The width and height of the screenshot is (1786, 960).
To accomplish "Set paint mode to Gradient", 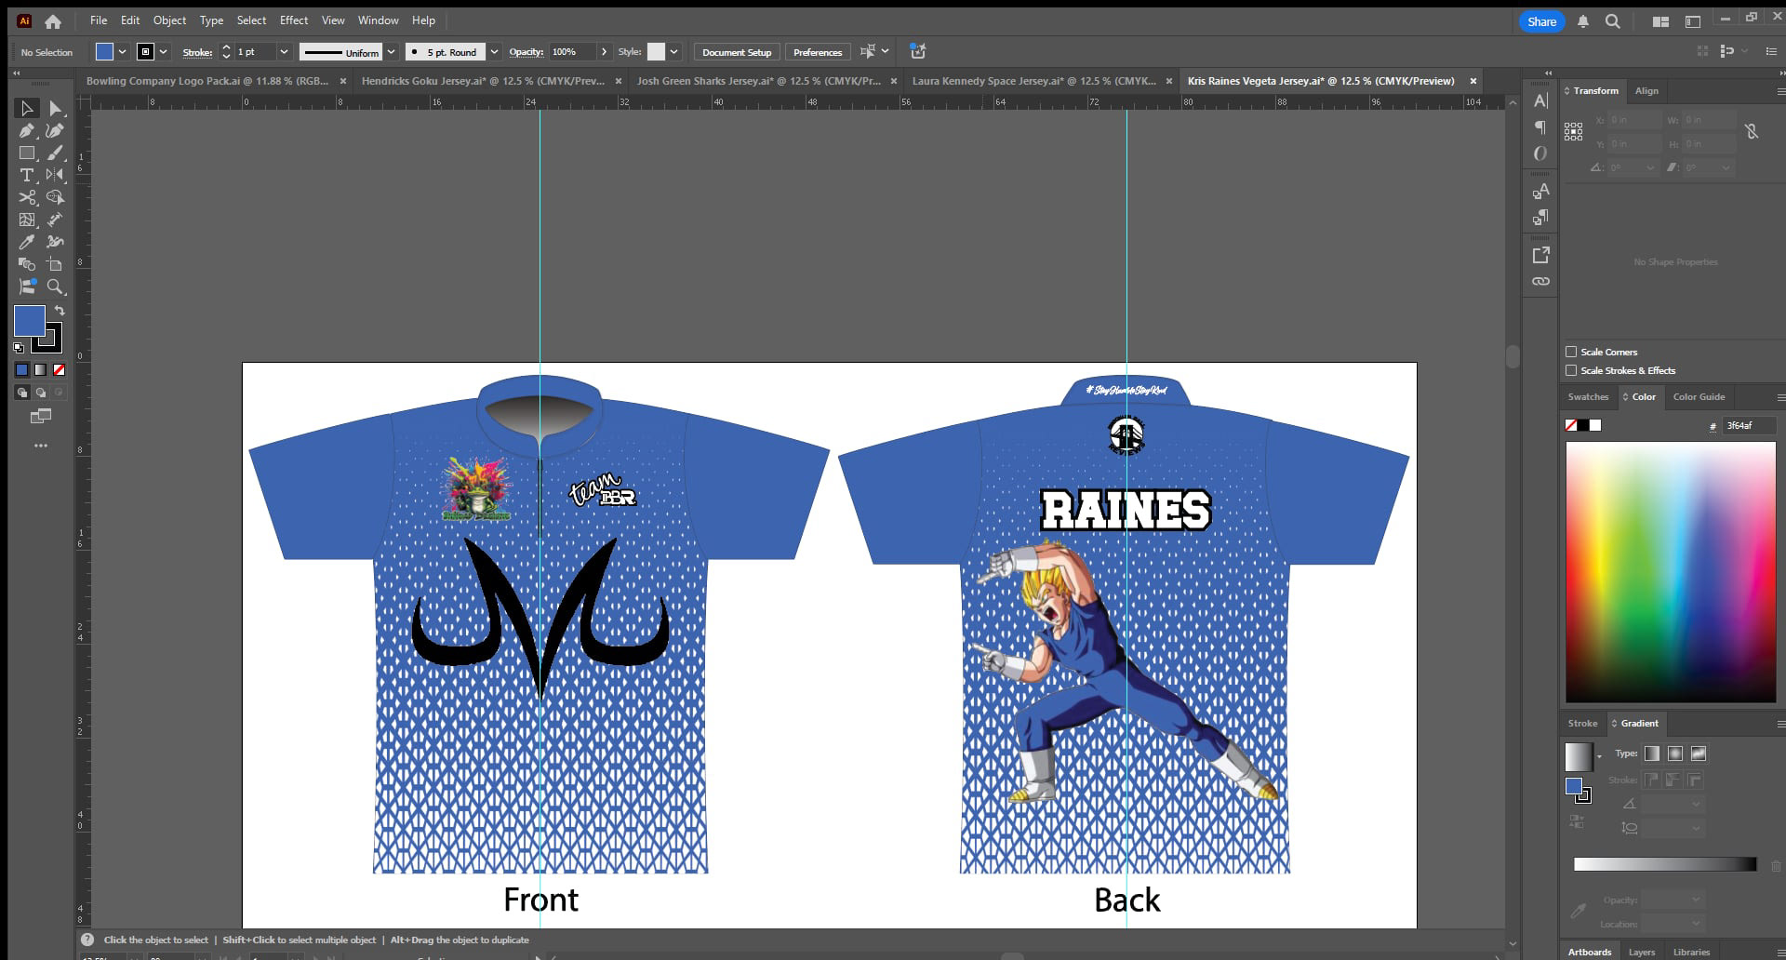I will coord(40,369).
